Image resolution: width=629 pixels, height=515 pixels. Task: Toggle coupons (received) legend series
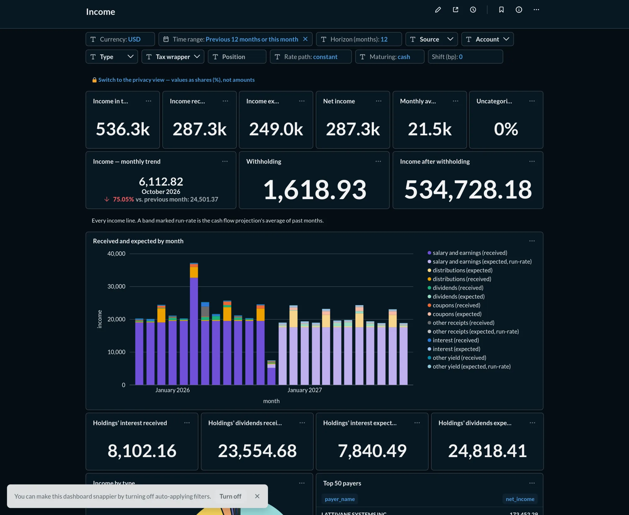pyautogui.click(x=454, y=305)
